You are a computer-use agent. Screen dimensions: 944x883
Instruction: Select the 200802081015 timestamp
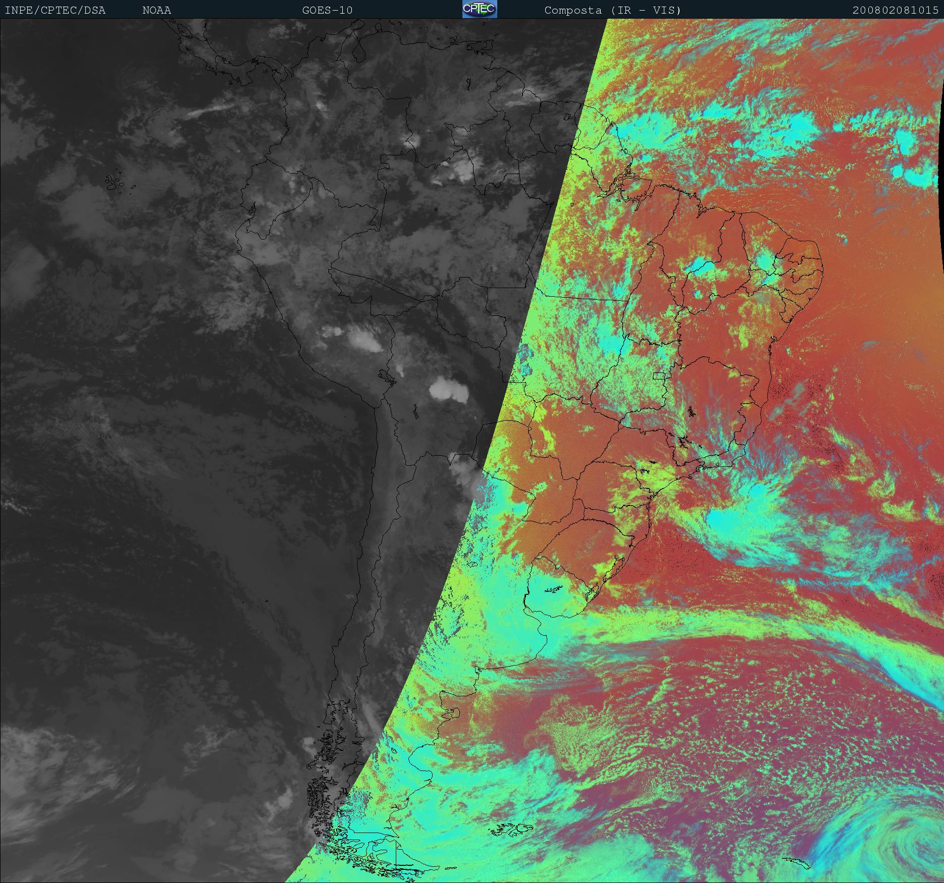pos(896,10)
